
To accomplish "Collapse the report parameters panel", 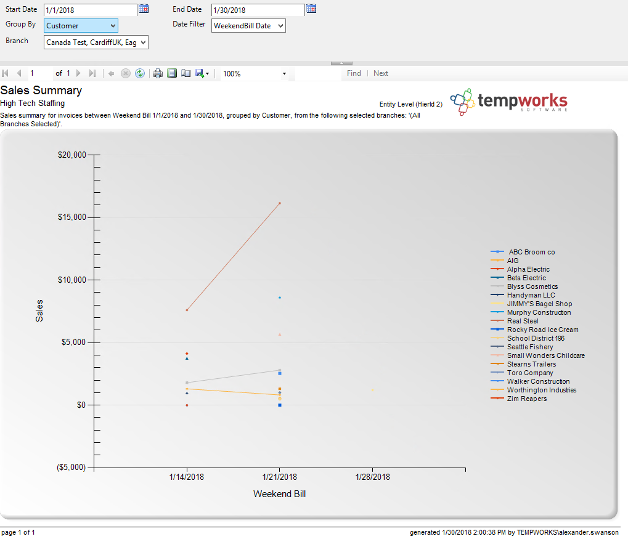I will pos(341,63).
